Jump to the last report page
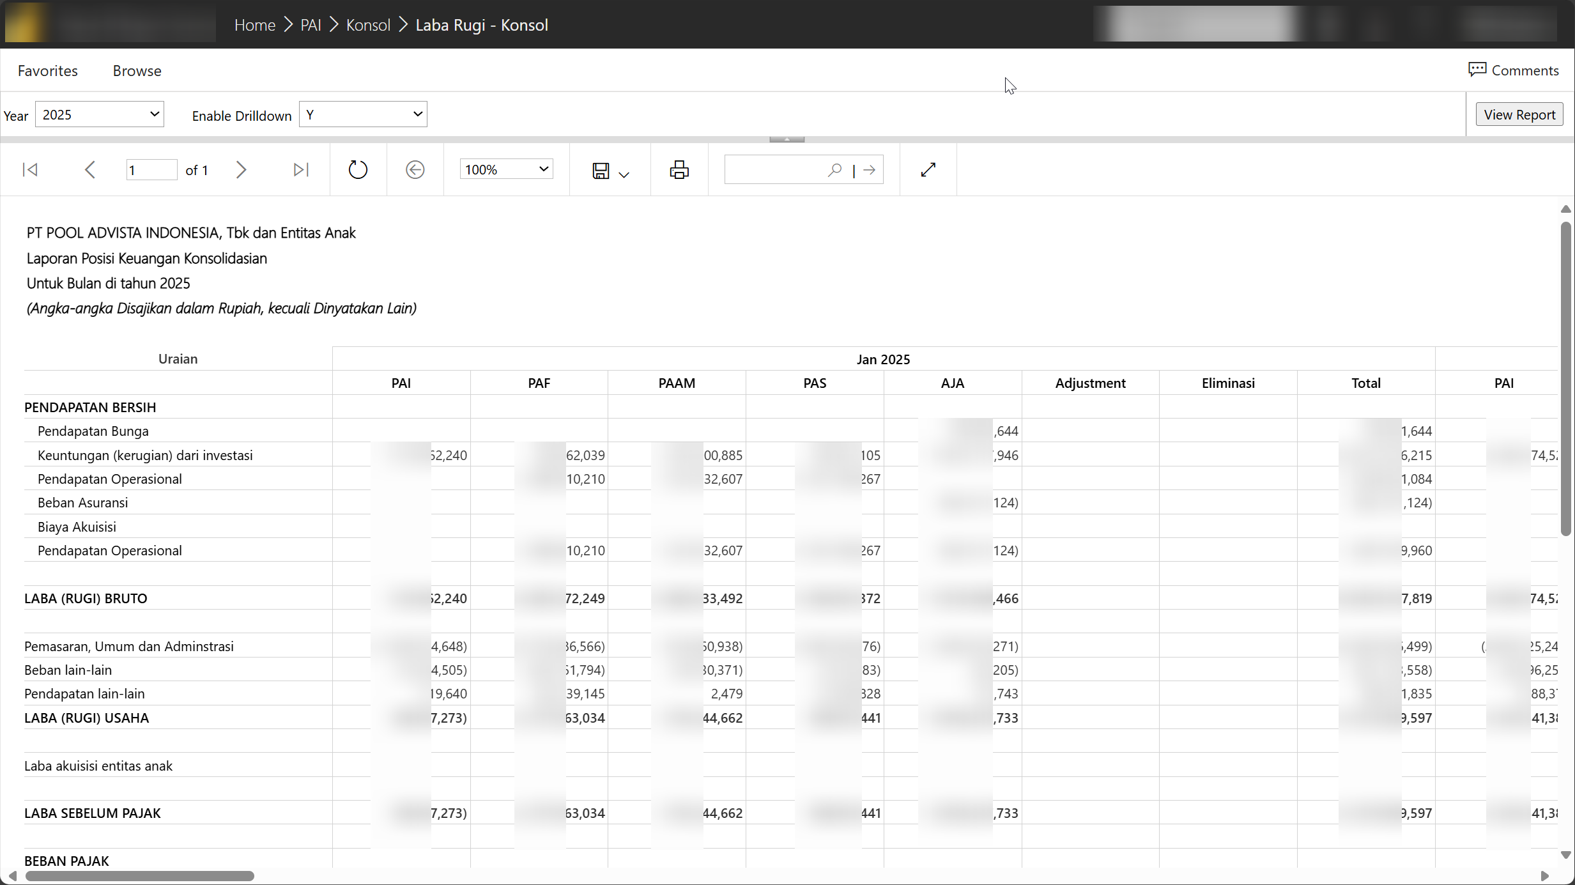Screen dimensions: 1575x885 coord(300,170)
